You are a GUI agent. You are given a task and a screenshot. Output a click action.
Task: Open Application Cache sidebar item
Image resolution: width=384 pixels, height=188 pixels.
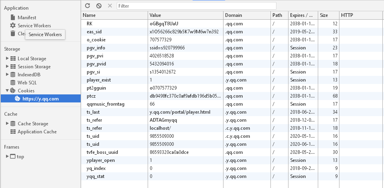37,132
